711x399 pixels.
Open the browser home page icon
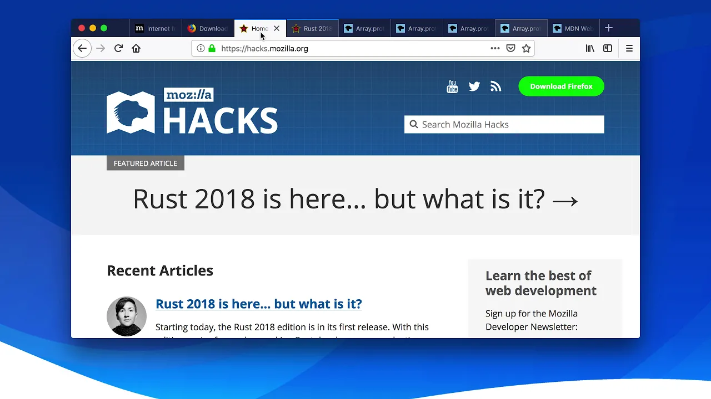[136, 48]
